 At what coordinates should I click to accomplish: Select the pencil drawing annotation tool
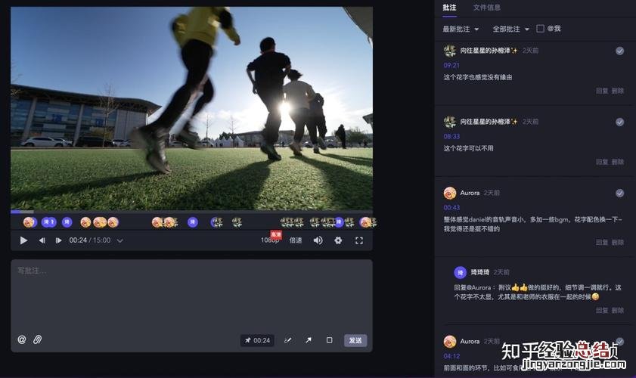(x=287, y=340)
